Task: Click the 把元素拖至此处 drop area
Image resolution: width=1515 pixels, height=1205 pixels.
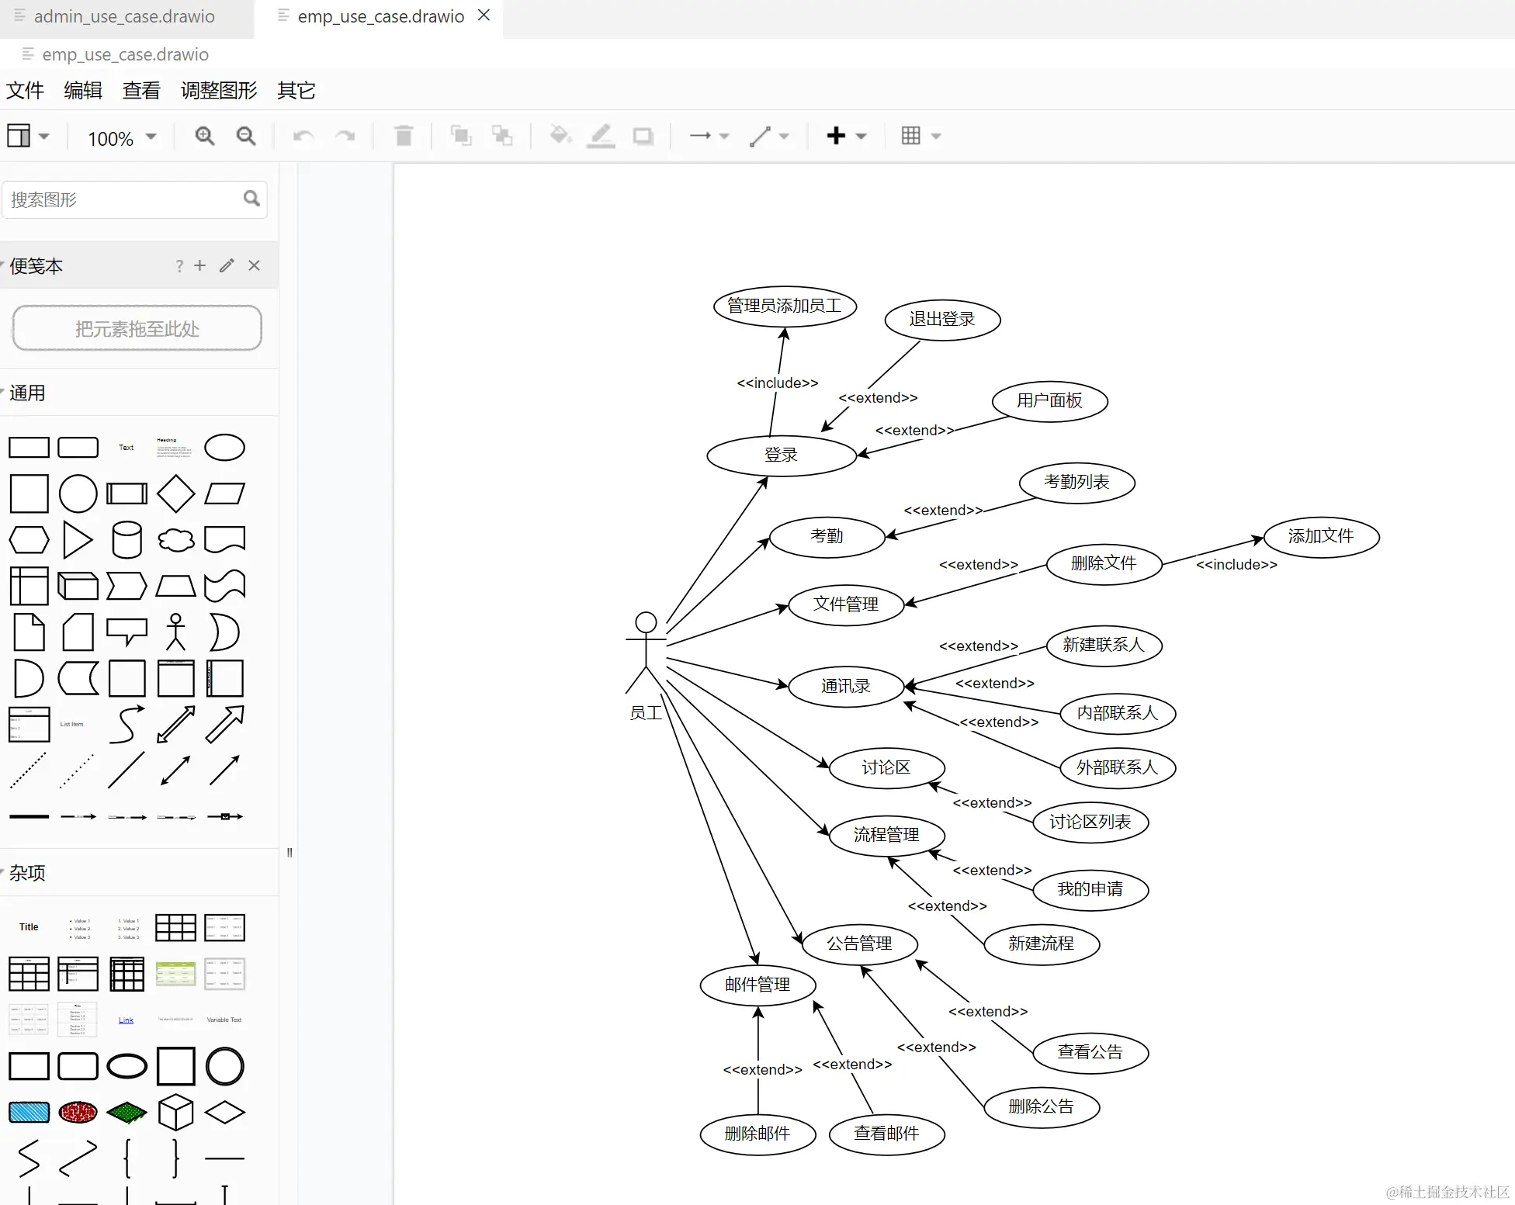Action: [137, 329]
